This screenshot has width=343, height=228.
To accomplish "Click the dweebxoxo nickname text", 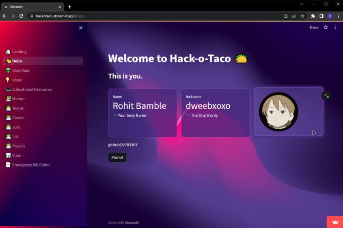I will [x=208, y=106].
